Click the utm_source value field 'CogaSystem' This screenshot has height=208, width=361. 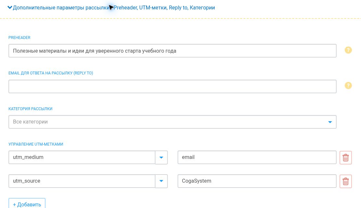point(257,181)
